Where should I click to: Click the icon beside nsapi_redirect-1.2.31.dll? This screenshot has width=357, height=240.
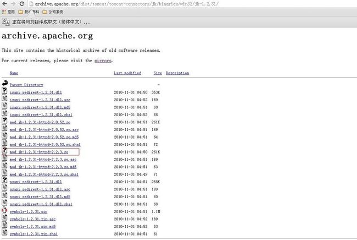4,180
